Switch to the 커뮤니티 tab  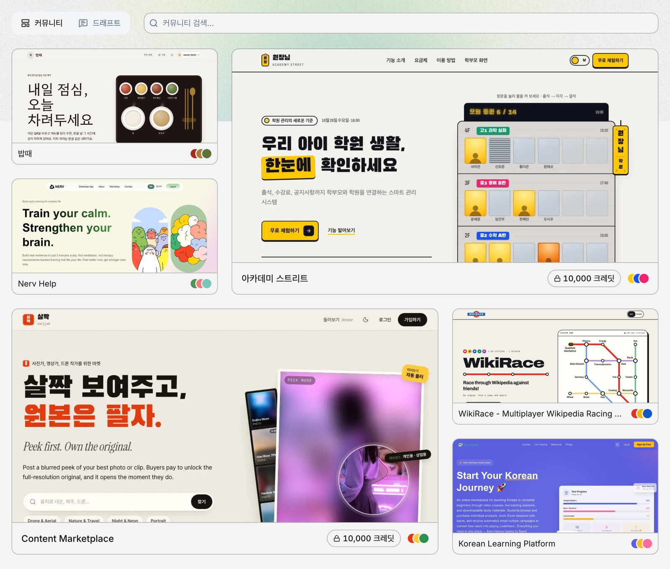click(x=42, y=23)
